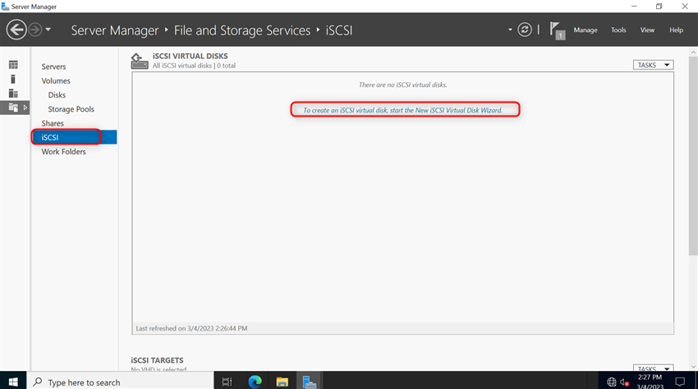Click 'Last refreshed on 3/4/2023 2:26:44 PM' text
This screenshot has width=698, height=389.
191,328
